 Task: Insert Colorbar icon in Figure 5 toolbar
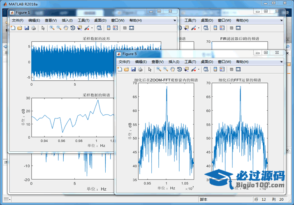(215, 69)
